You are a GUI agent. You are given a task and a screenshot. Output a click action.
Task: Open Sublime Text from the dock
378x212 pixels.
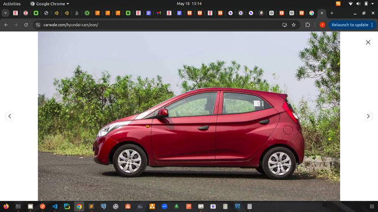click(x=91, y=207)
